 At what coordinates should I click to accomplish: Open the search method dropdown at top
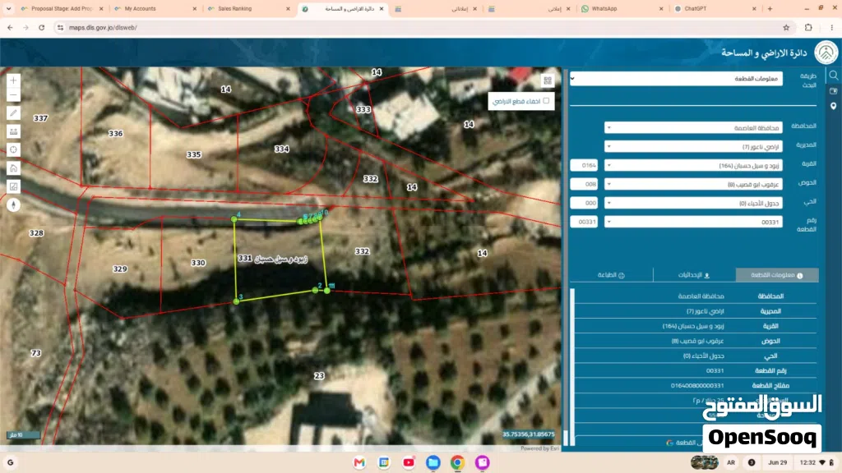point(676,78)
